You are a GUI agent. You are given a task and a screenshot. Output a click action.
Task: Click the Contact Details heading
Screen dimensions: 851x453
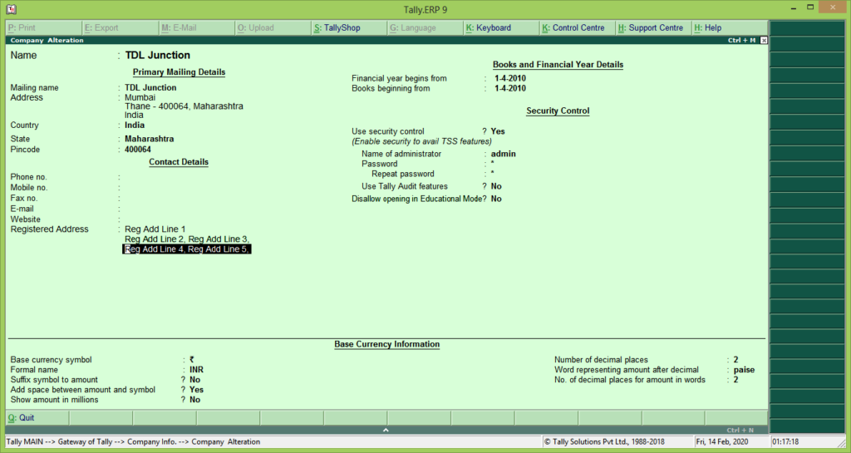click(x=179, y=162)
